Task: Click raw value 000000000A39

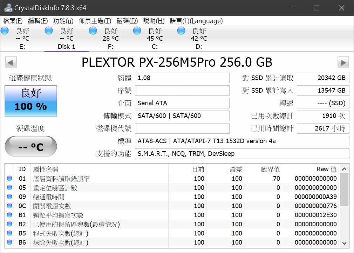Action: 315,197
